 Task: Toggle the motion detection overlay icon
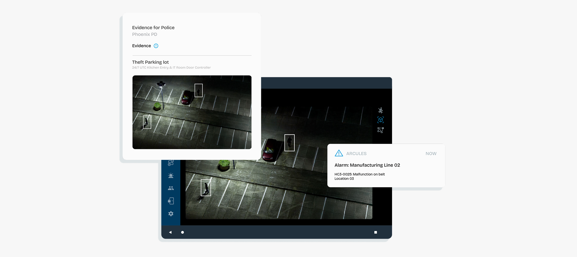[380, 110]
